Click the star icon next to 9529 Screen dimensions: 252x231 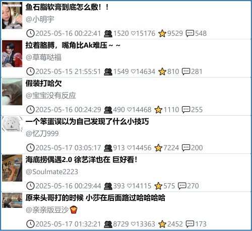tap(162, 33)
